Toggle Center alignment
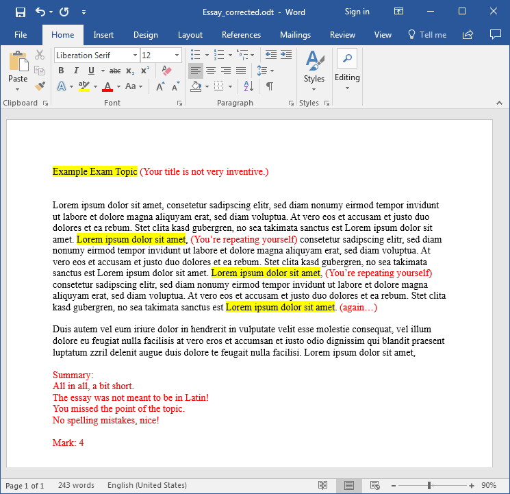The height and width of the screenshot is (494, 510). coord(211,71)
